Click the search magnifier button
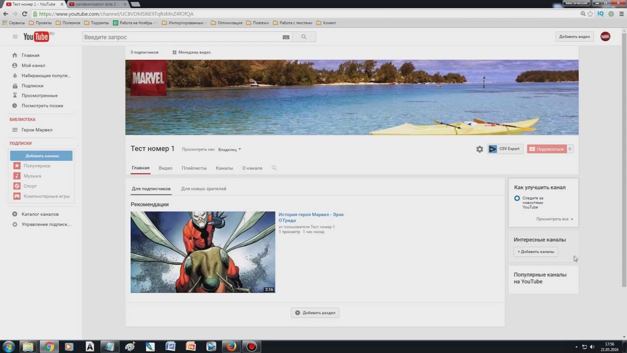The height and width of the screenshot is (353, 627). pos(304,37)
